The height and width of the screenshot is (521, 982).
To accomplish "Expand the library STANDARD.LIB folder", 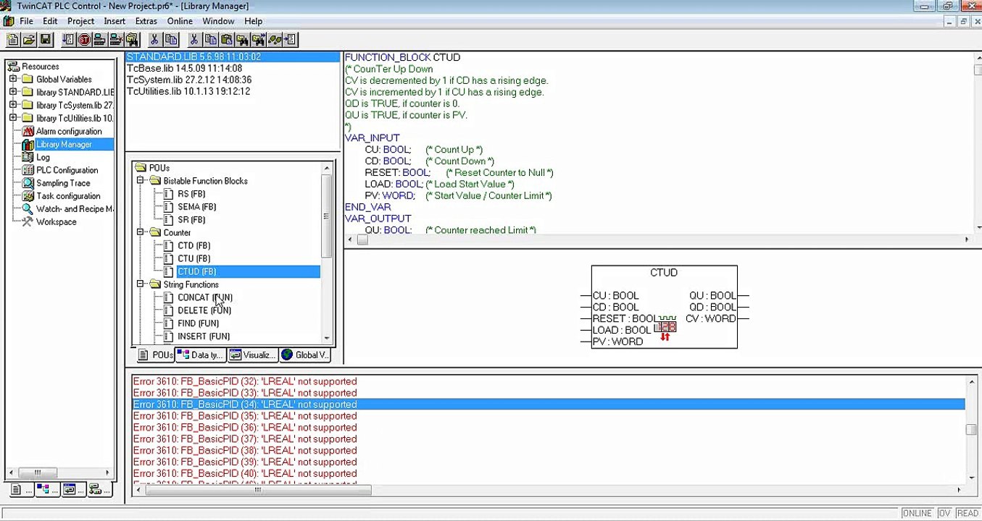I will pyautogui.click(x=13, y=93).
